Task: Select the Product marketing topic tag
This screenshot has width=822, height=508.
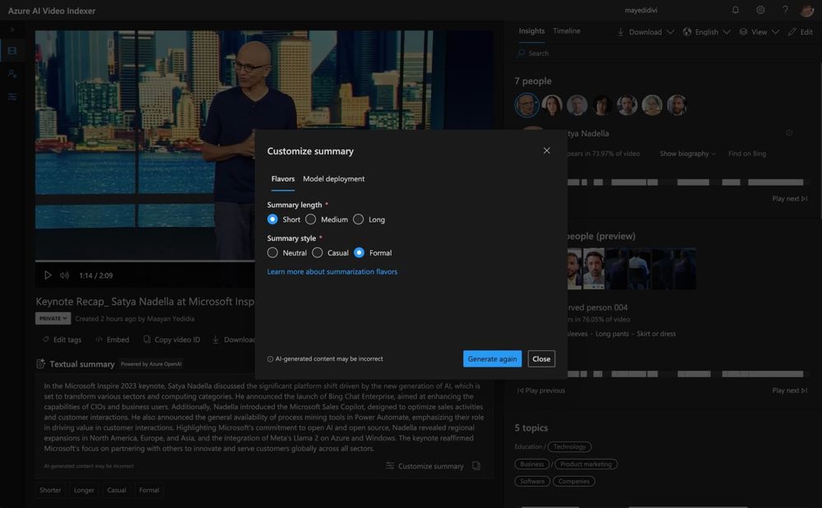Action: 586,464
